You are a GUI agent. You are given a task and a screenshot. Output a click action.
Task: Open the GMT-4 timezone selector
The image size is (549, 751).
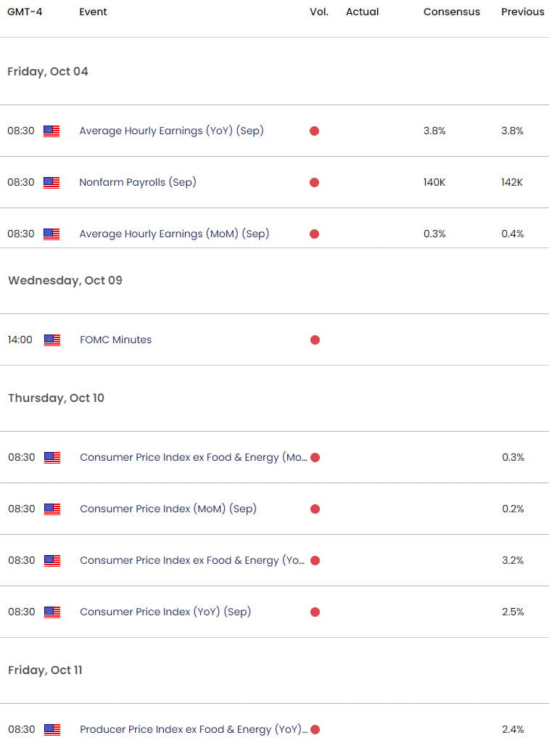[x=25, y=12]
